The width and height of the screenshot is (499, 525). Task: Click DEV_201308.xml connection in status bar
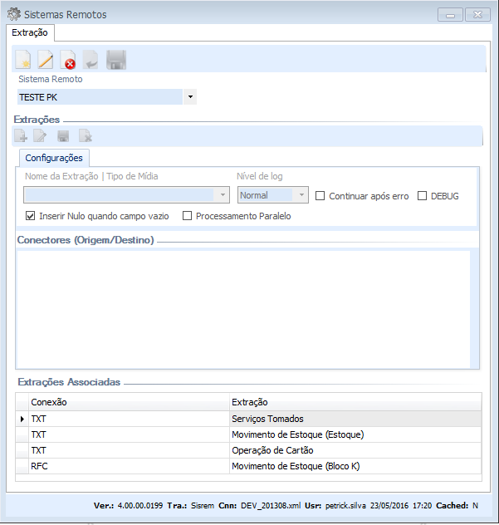point(271,505)
